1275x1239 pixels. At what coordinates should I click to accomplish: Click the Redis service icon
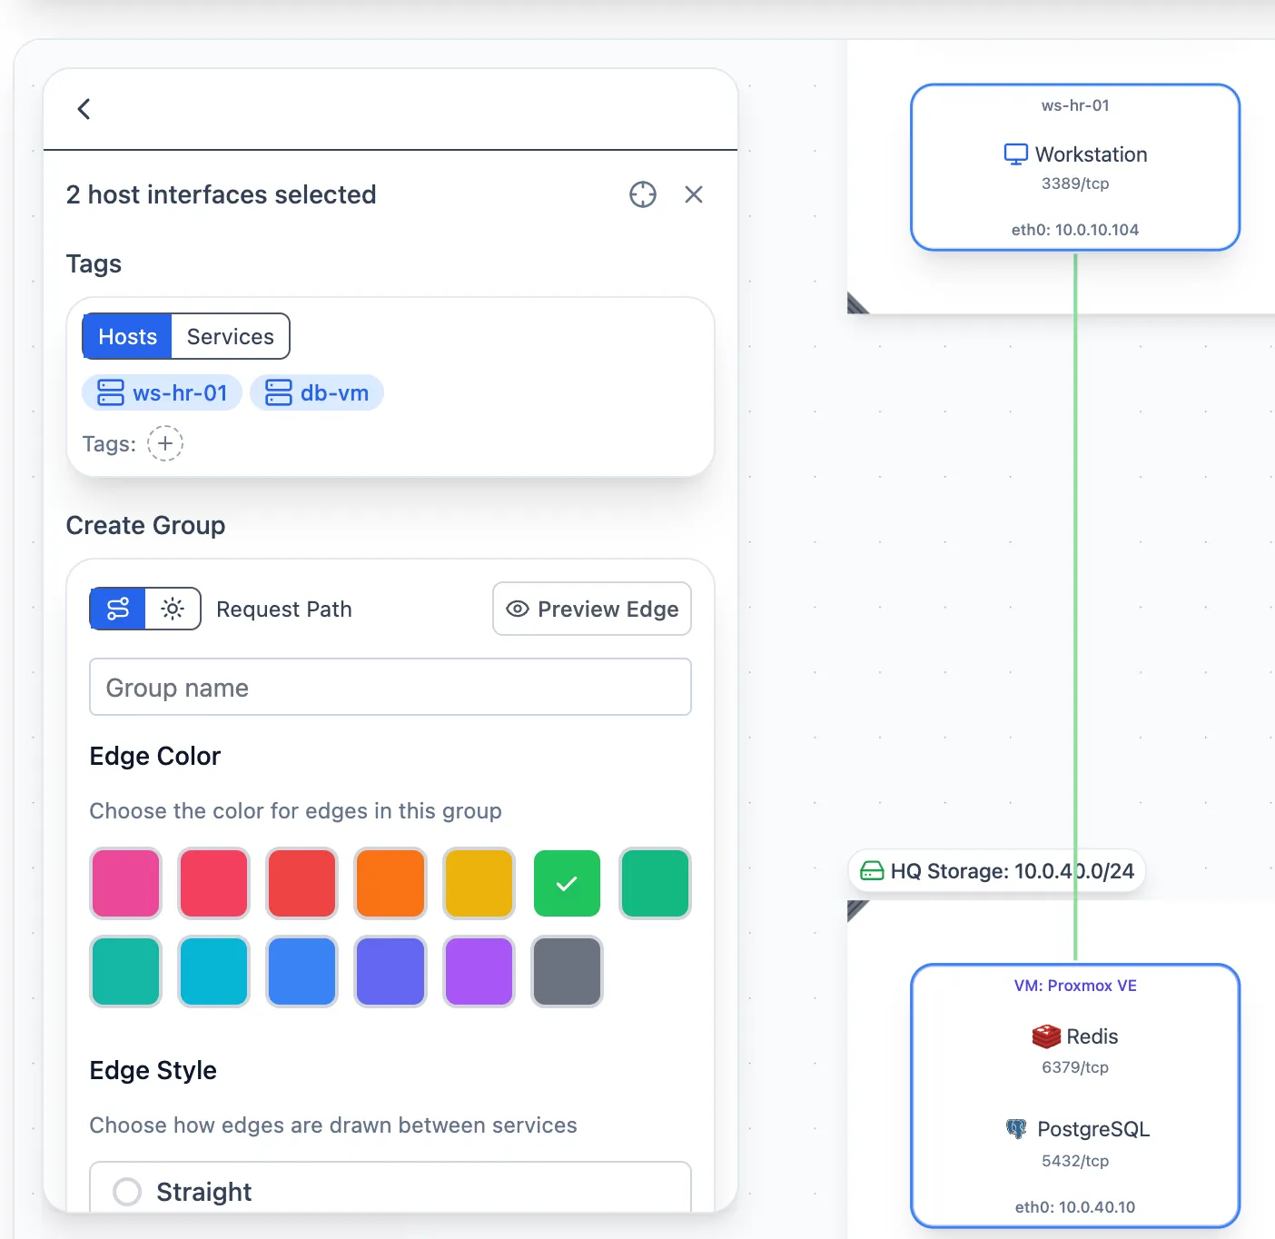coord(1046,1036)
